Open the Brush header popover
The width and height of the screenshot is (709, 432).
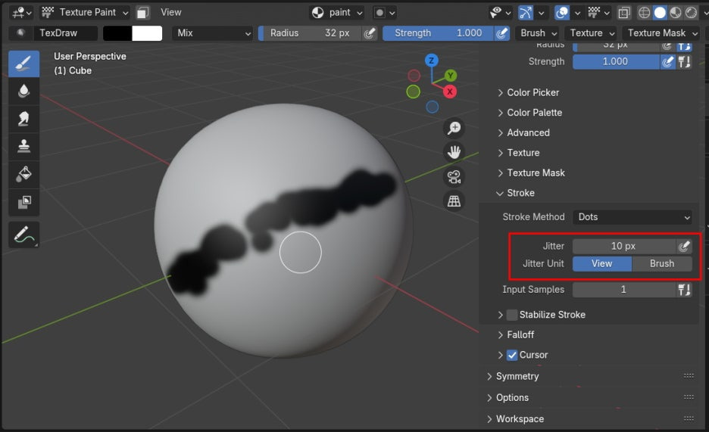point(538,33)
